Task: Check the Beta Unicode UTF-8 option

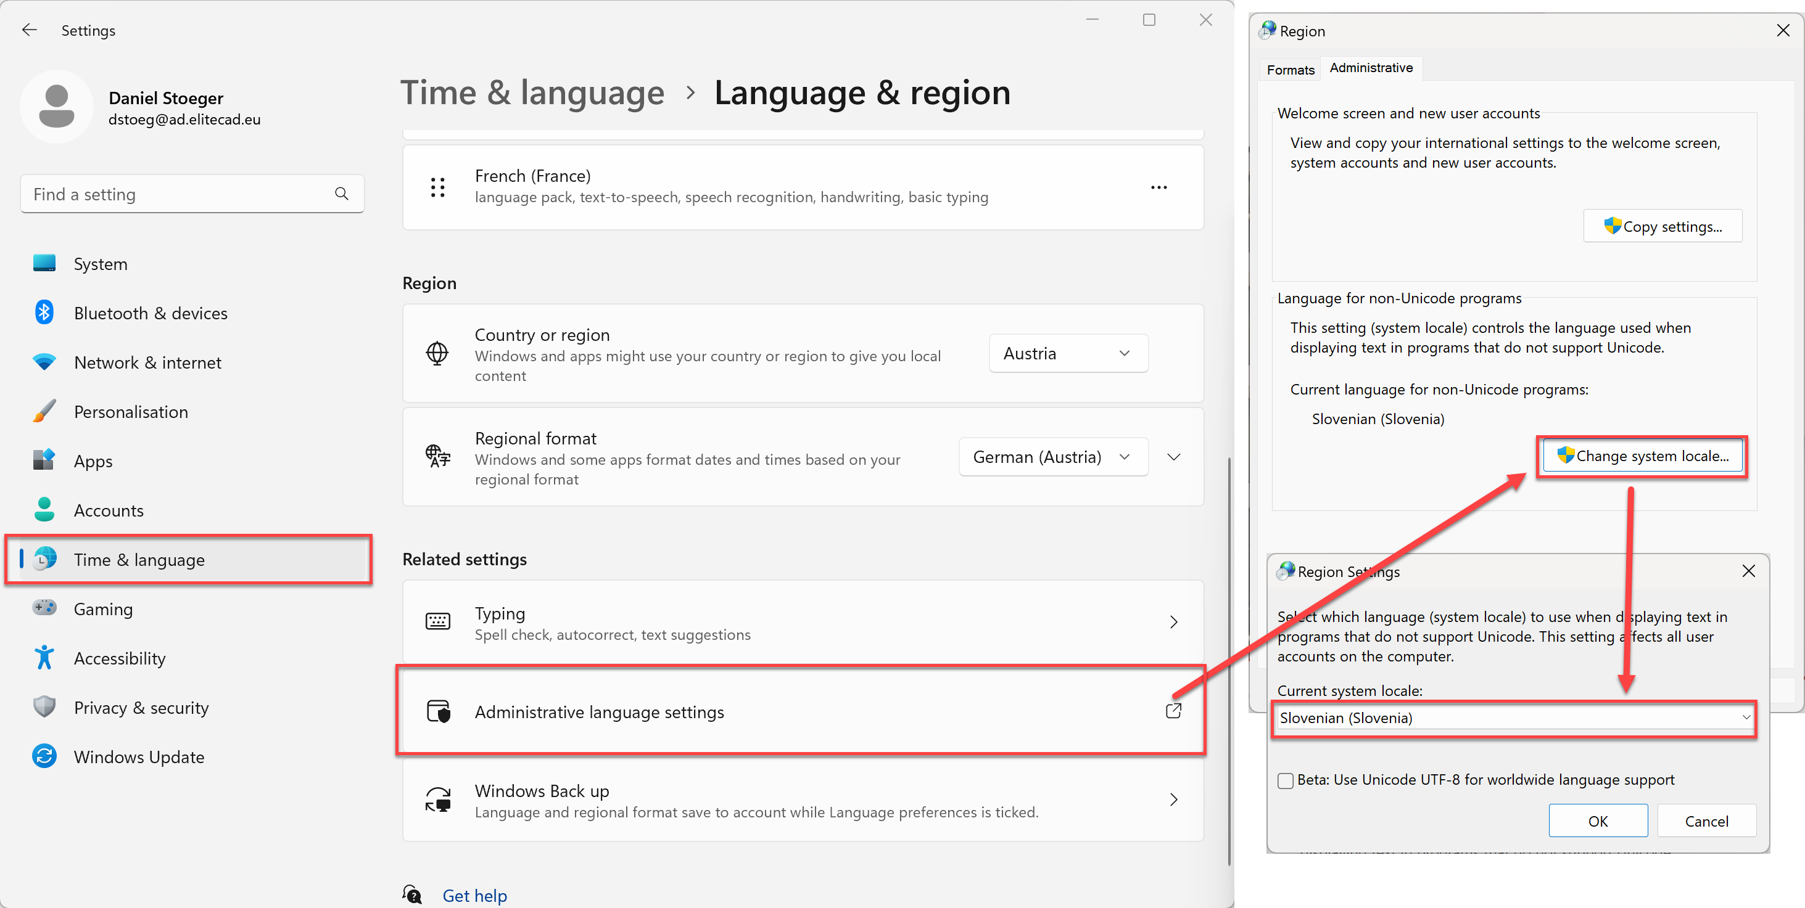Action: point(1285,779)
